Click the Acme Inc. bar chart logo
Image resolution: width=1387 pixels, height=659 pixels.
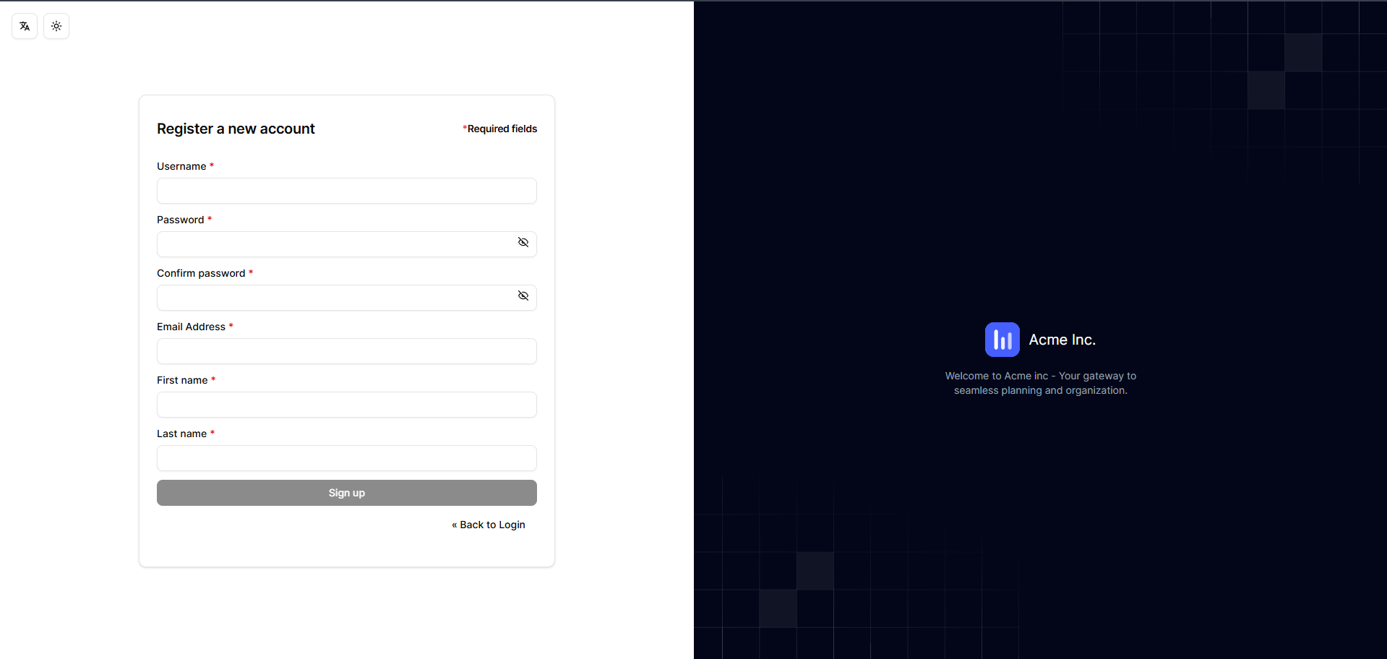(x=1002, y=339)
